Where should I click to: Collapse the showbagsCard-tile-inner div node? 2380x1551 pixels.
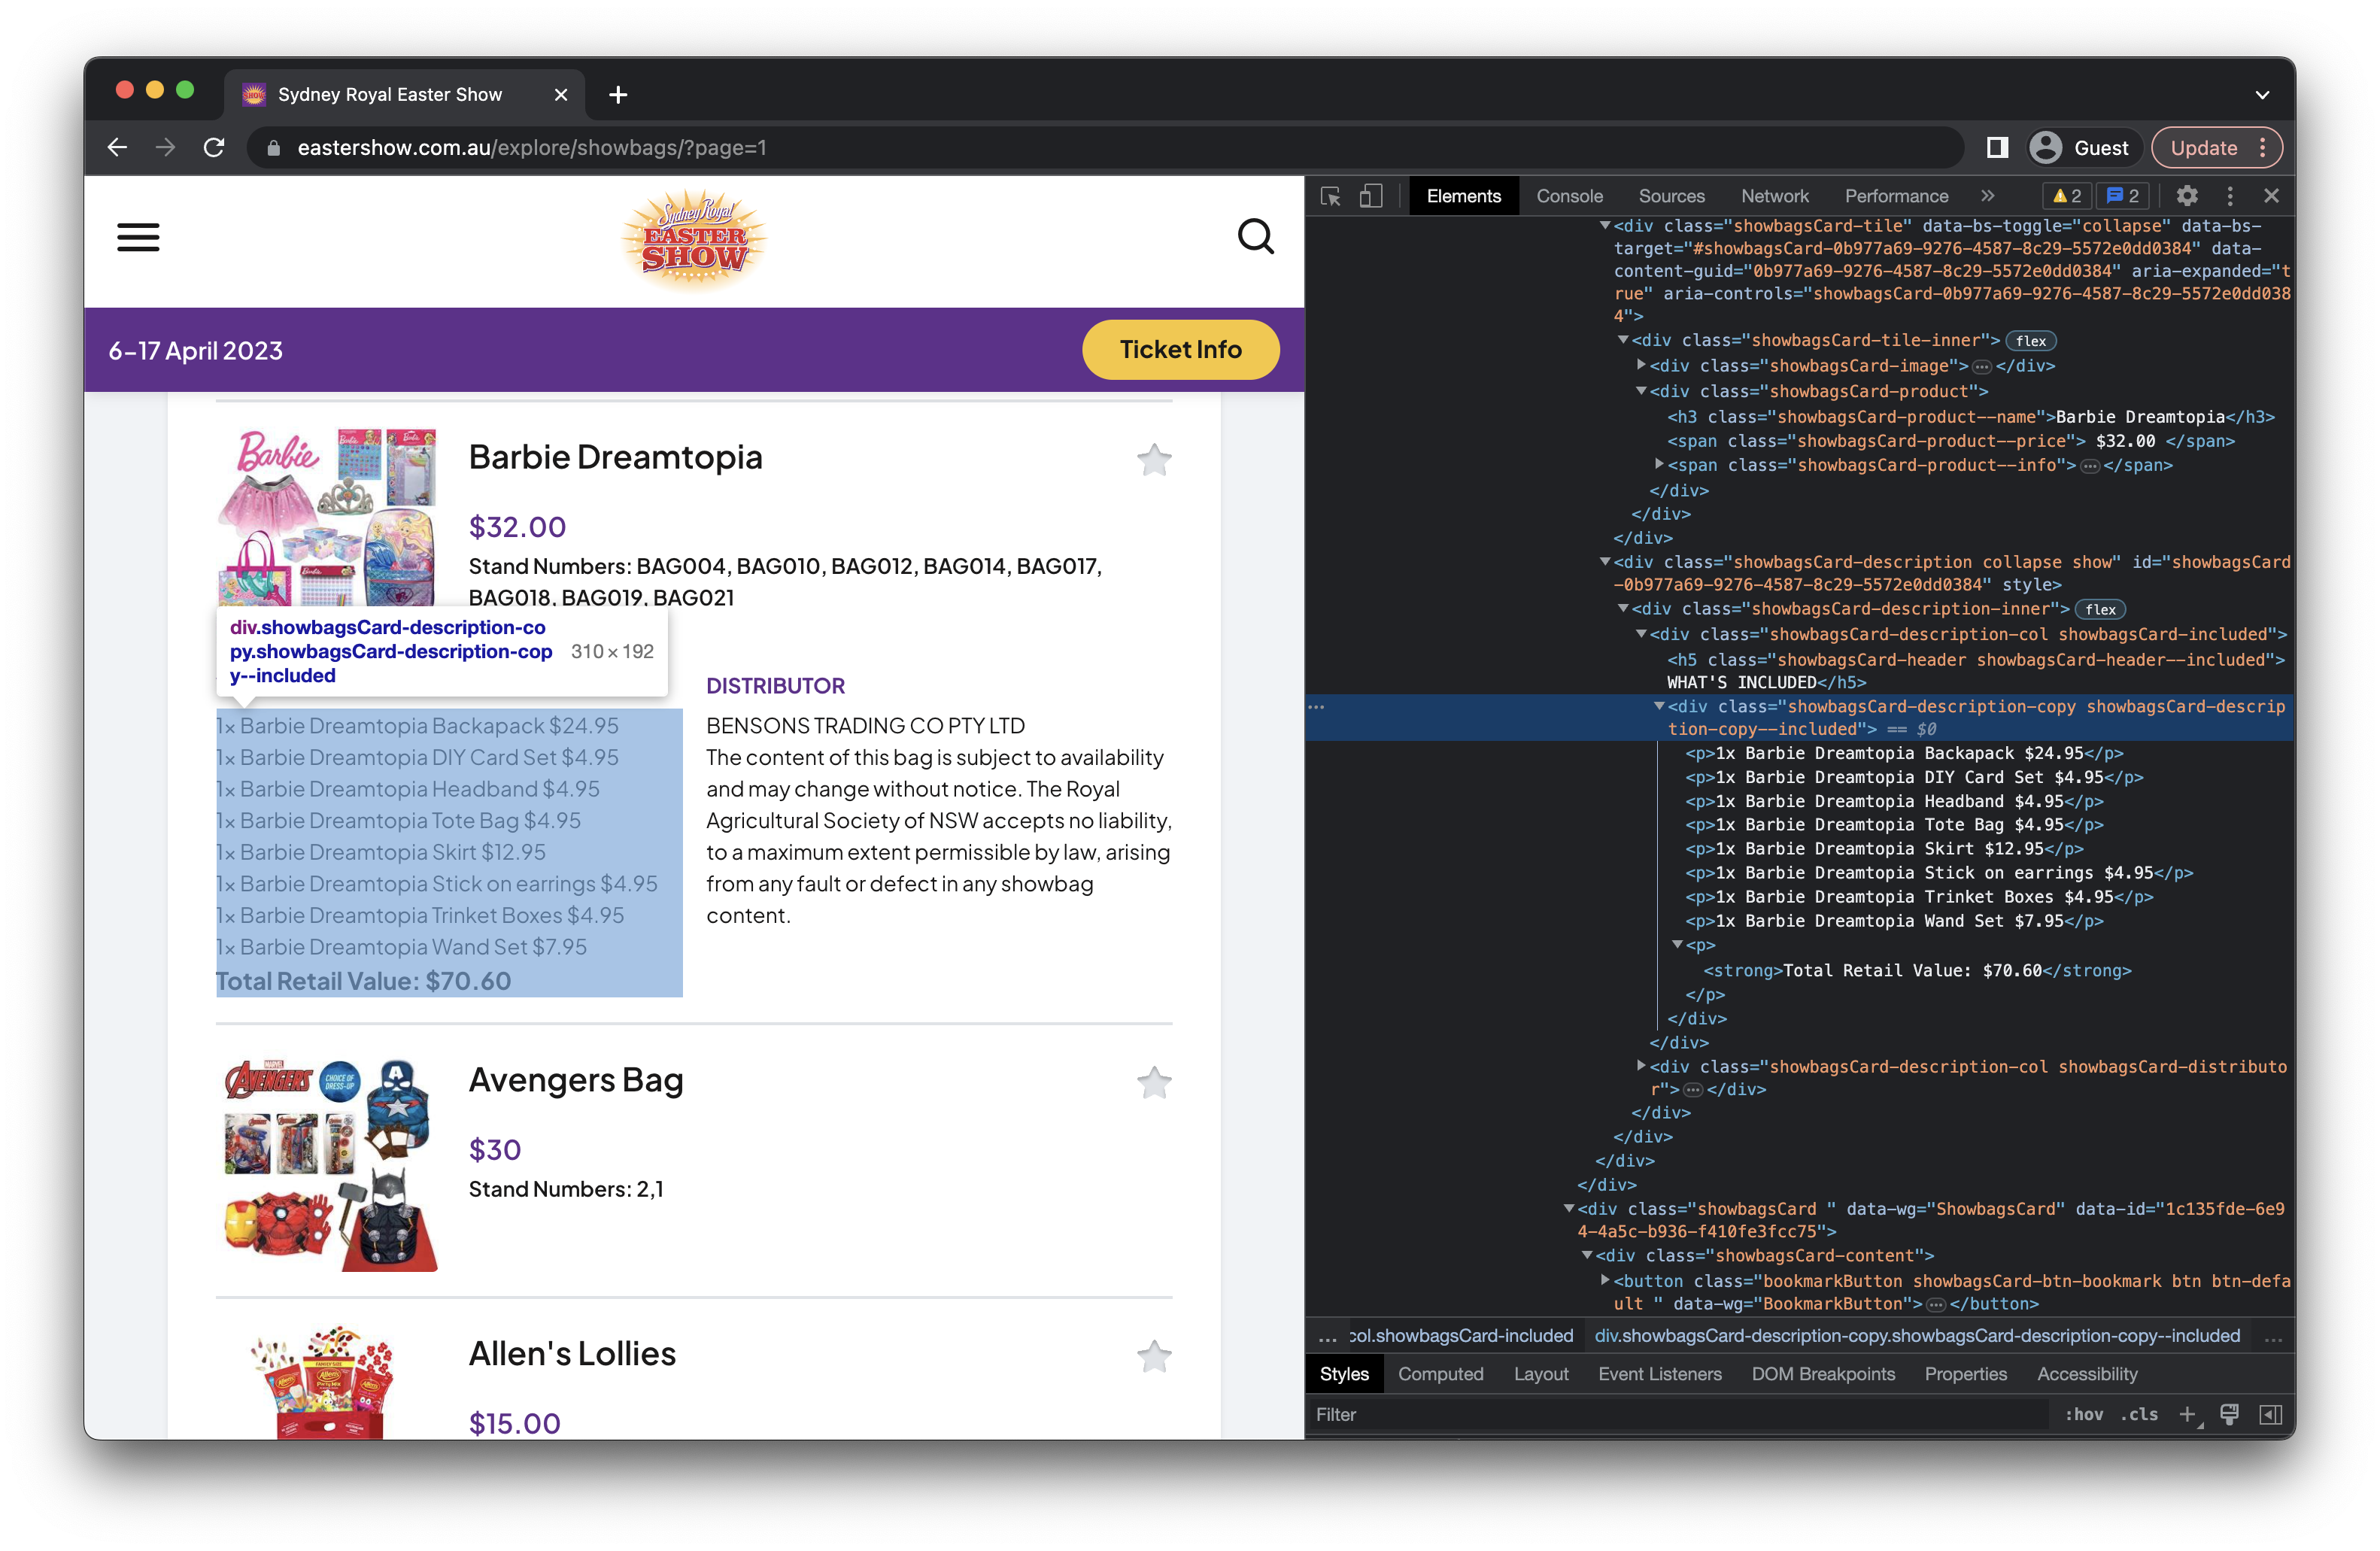click(x=1623, y=341)
